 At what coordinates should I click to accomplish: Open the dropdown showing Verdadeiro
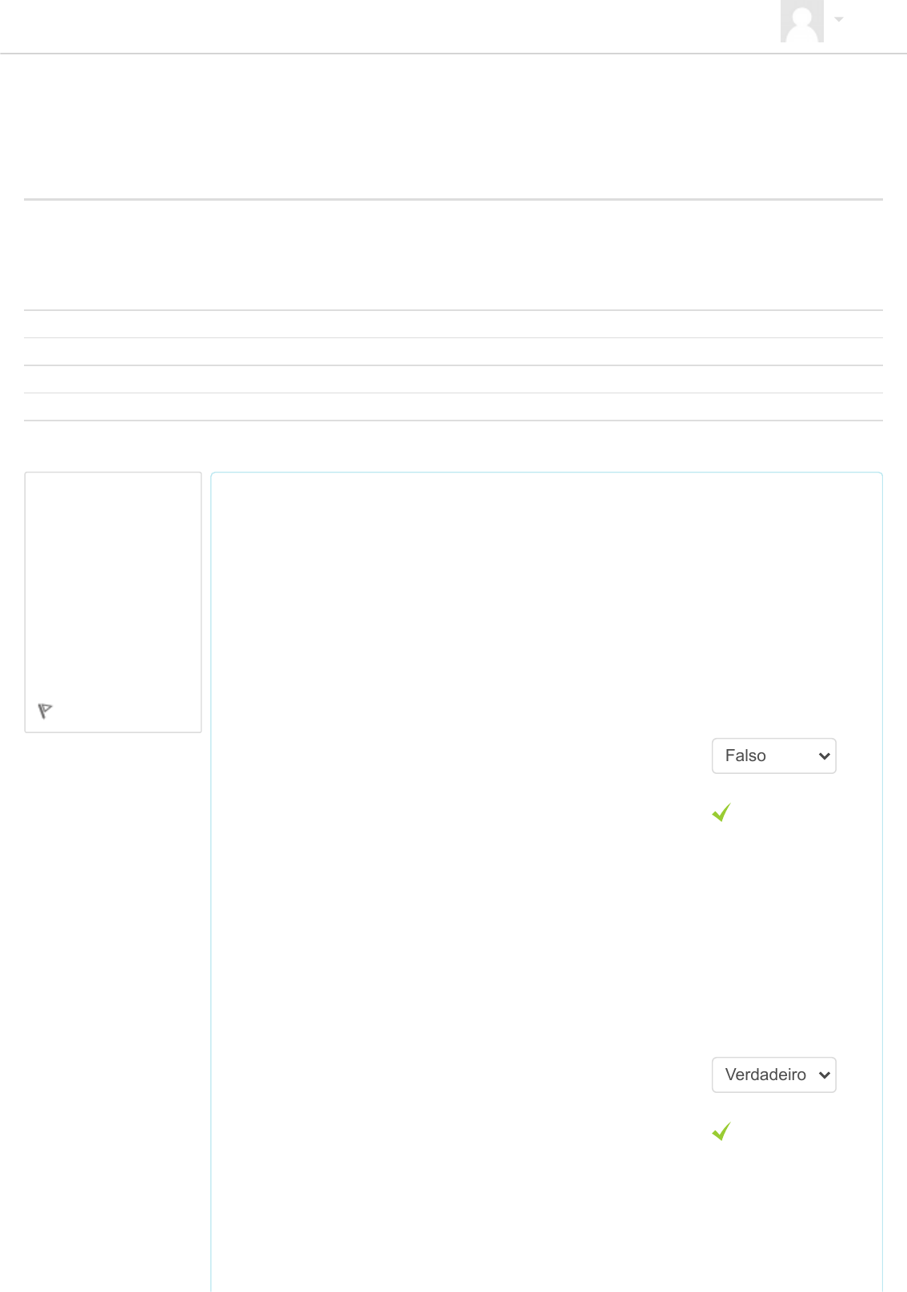click(x=773, y=1075)
